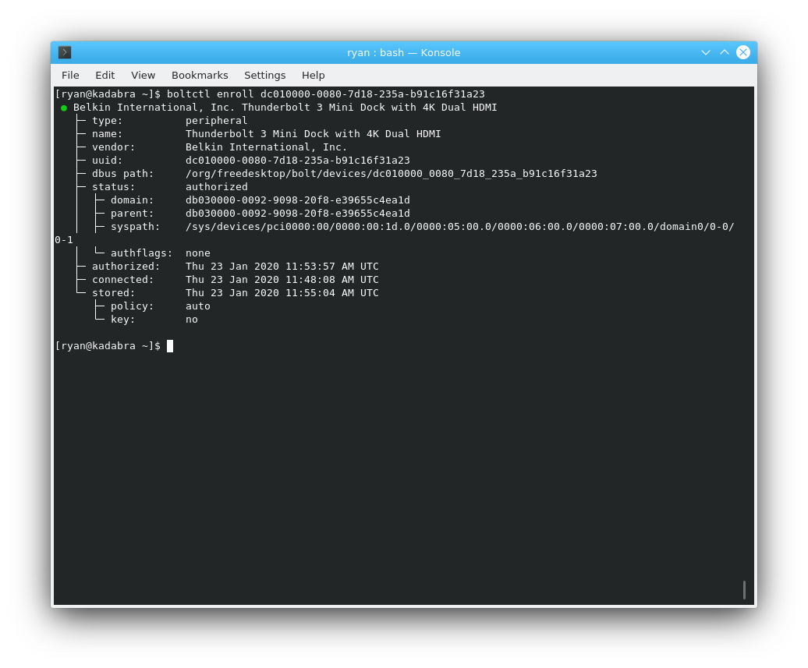Open the File menu
The height and width of the screenshot is (668, 808).
[x=70, y=75]
